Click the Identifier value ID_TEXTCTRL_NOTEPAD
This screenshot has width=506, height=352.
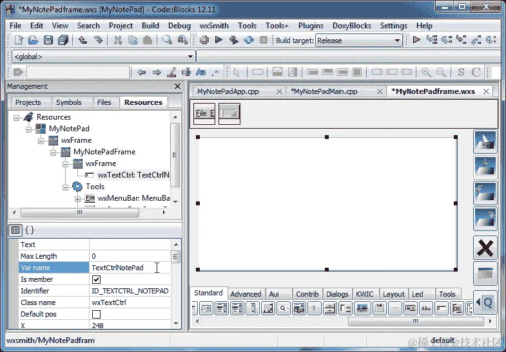pos(130,291)
